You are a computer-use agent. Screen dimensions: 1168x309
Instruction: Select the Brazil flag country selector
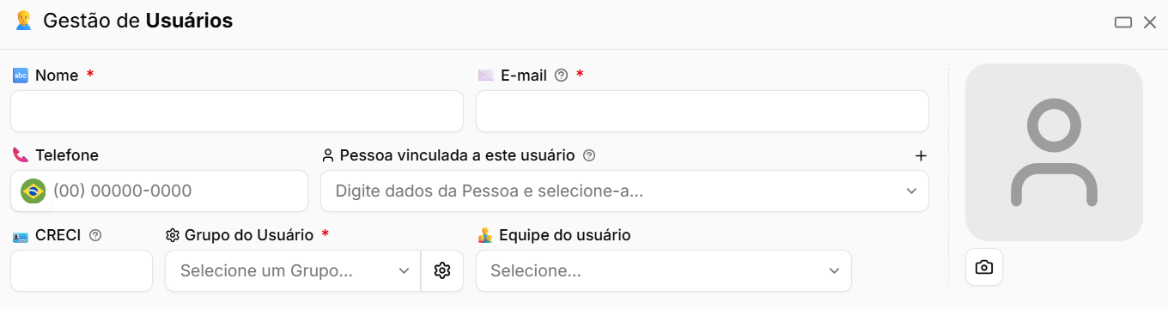(x=33, y=191)
